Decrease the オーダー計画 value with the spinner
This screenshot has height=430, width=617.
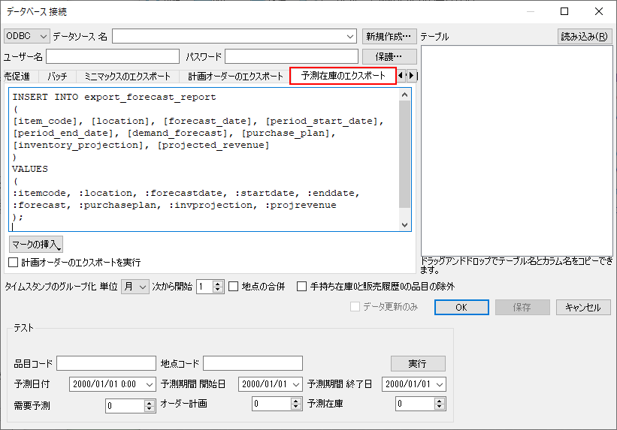point(295,407)
